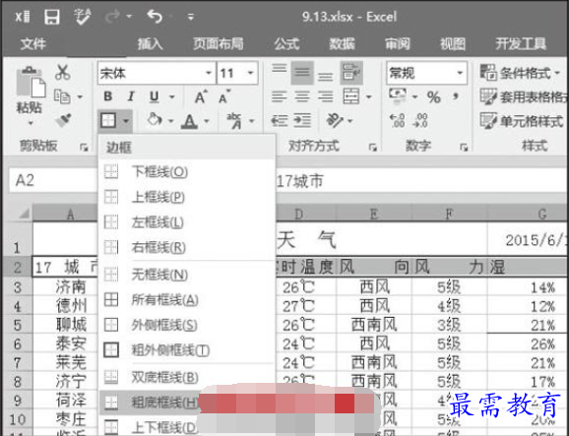Choose 粗外侧框线(T) thick outside border

point(187,350)
